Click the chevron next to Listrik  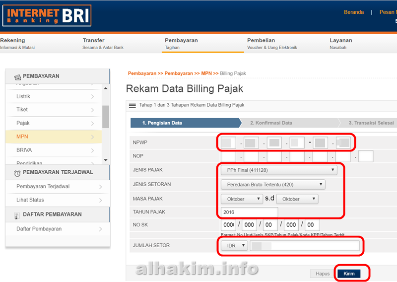tap(92, 96)
